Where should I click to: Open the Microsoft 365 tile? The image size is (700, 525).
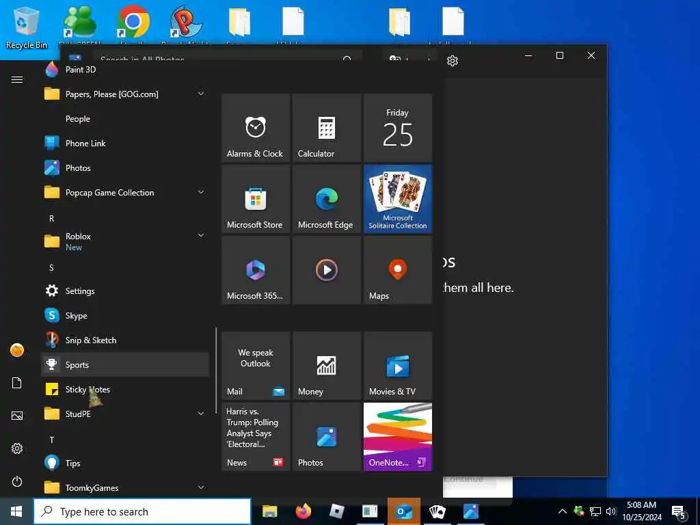(x=256, y=271)
